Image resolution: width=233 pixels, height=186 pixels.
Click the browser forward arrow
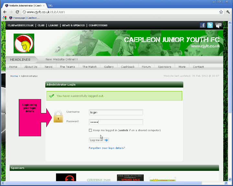coord(11,12)
